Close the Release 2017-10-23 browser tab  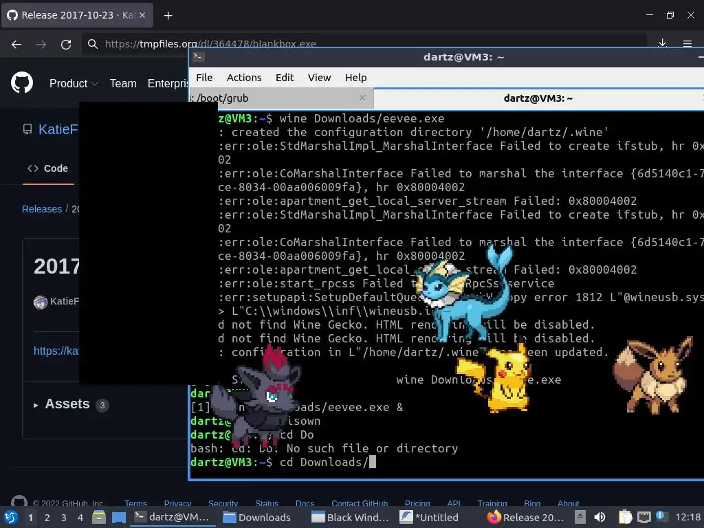[142, 15]
